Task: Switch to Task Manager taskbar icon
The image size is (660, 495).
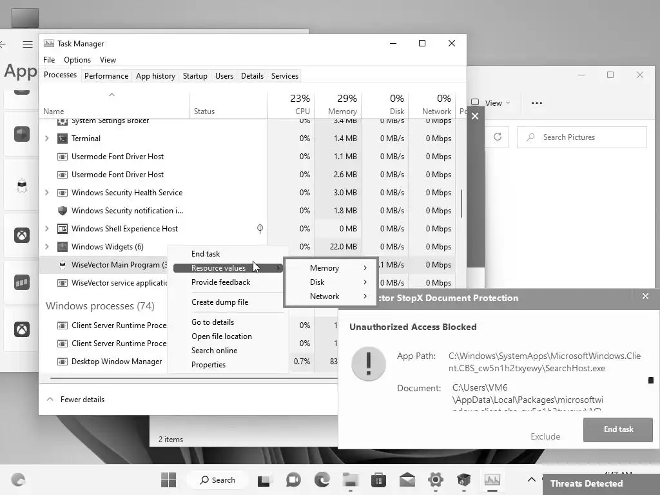Action: tap(492, 480)
